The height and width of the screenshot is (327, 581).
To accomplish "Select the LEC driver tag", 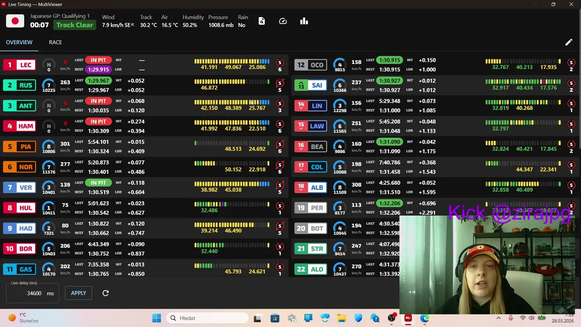I will tap(20, 65).
